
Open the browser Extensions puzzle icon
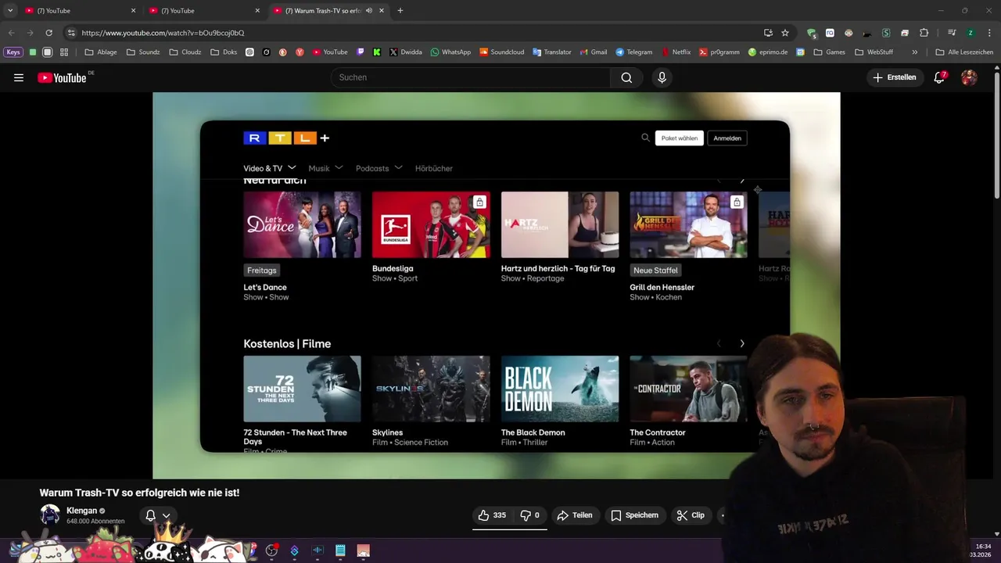click(924, 33)
